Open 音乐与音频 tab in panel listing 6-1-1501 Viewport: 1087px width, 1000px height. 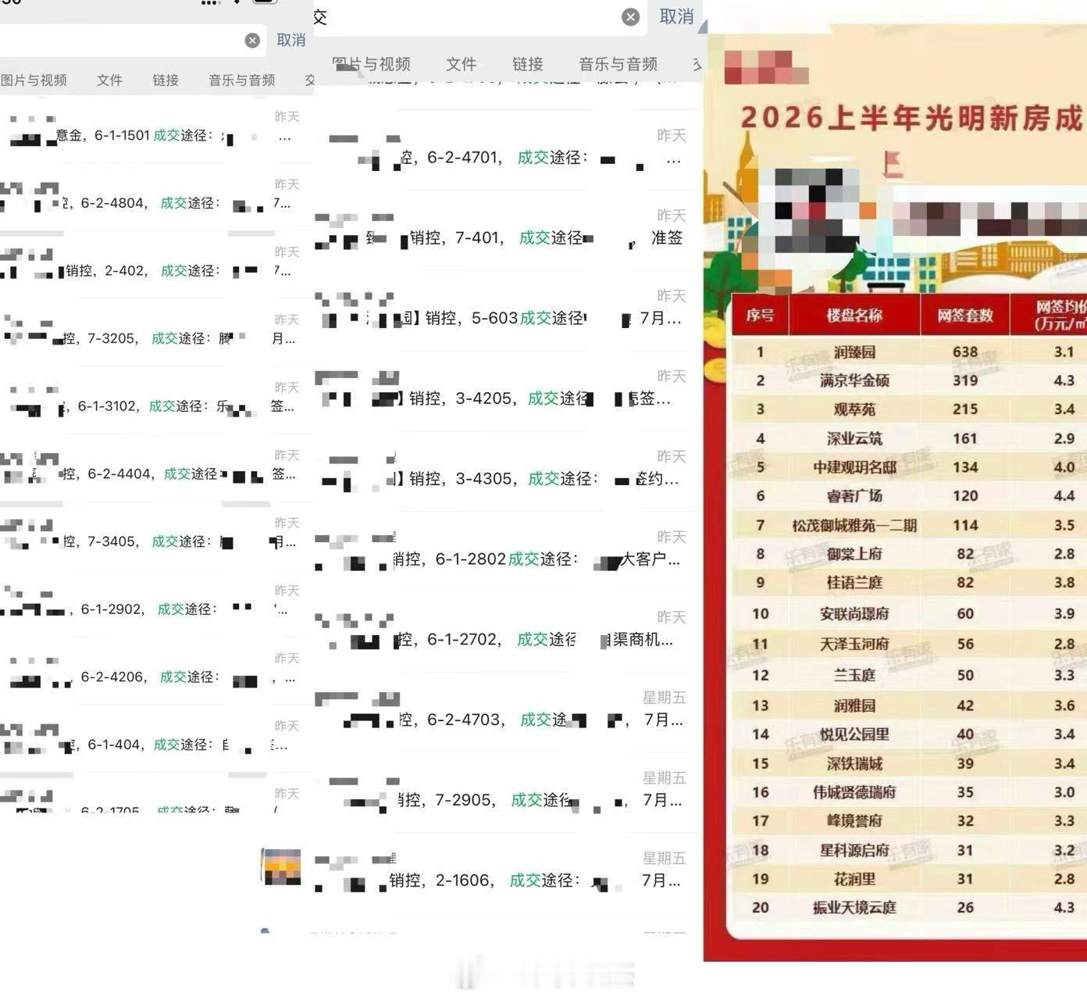[241, 80]
